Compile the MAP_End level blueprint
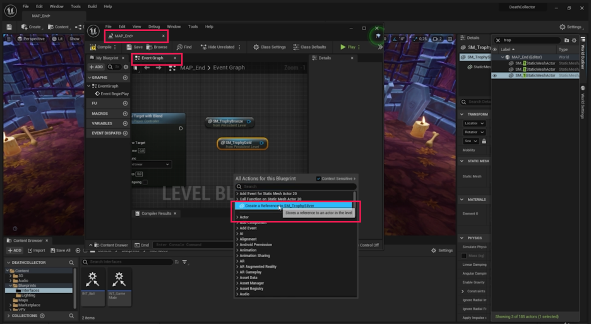Screen dimensions: 591x324 click(100, 47)
